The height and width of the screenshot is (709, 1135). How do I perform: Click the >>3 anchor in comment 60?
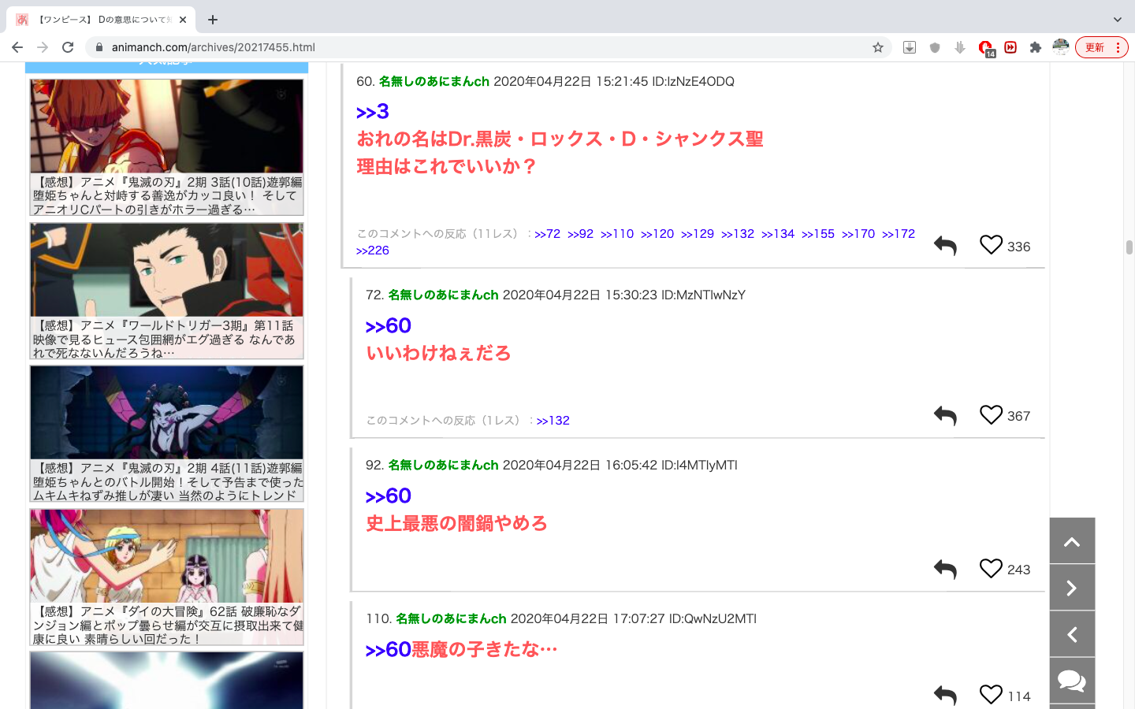(x=373, y=112)
